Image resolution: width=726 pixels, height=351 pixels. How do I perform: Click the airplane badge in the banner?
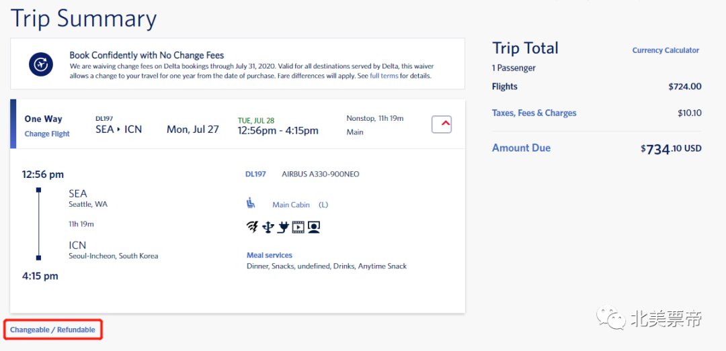point(41,64)
